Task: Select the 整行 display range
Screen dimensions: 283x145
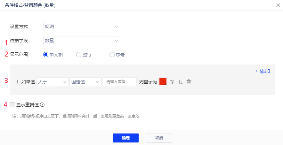Action: click(79, 55)
